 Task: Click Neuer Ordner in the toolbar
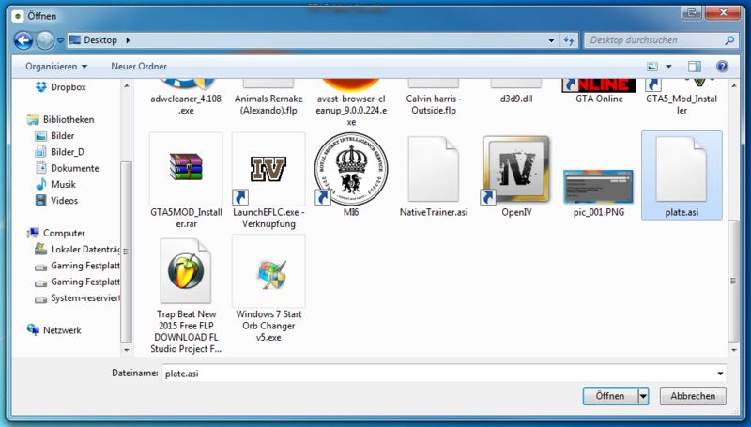pos(139,67)
